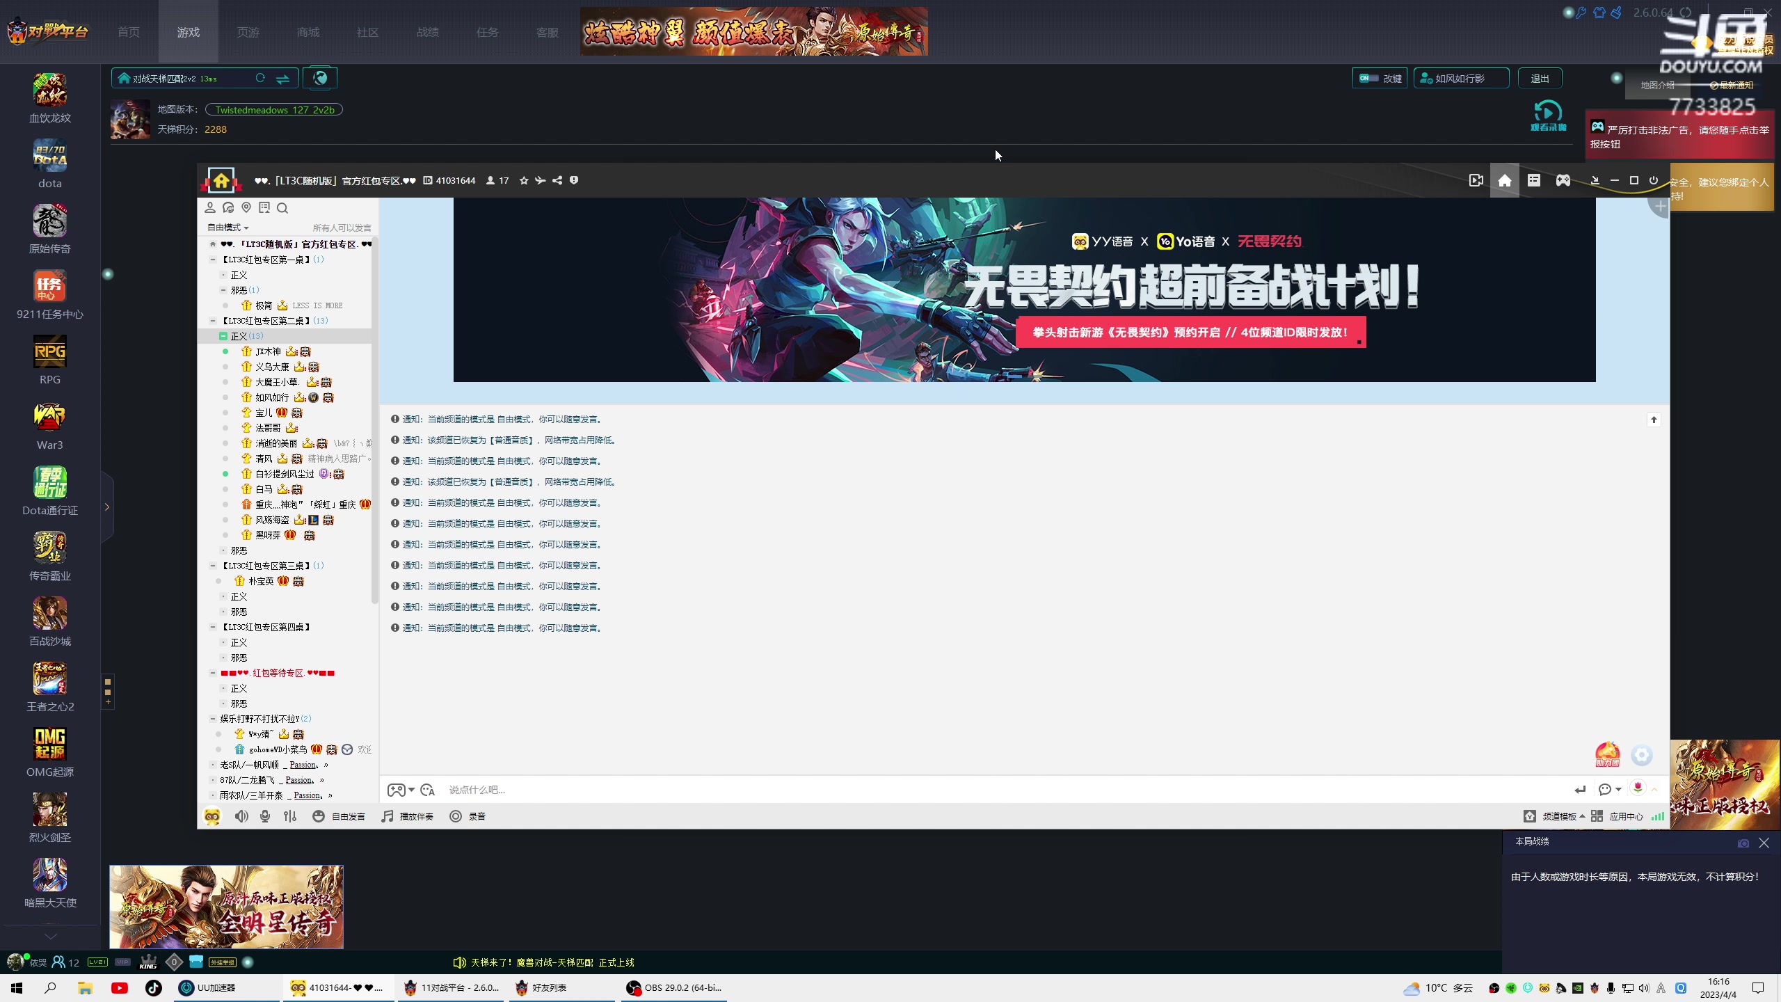Click the 最新通知 latest notice link
The width and height of the screenshot is (1781, 1002).
(x=1732, y=85)
